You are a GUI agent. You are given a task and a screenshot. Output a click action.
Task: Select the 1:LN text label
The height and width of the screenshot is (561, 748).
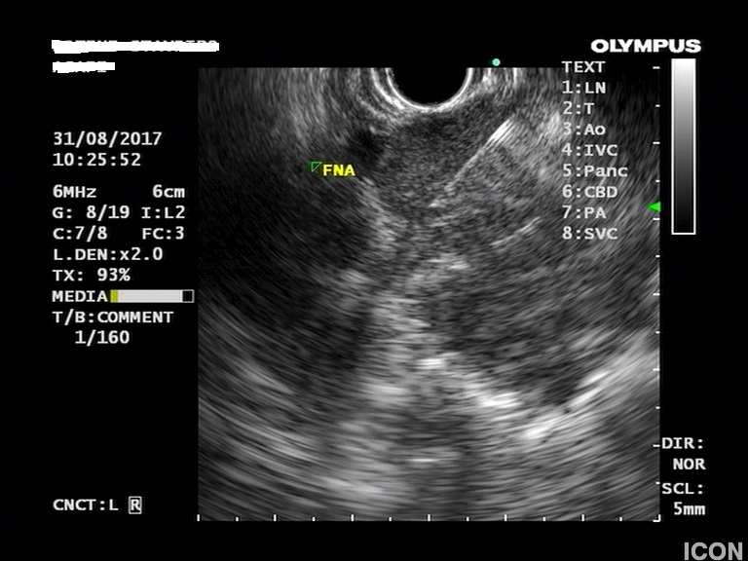(583, 88)
